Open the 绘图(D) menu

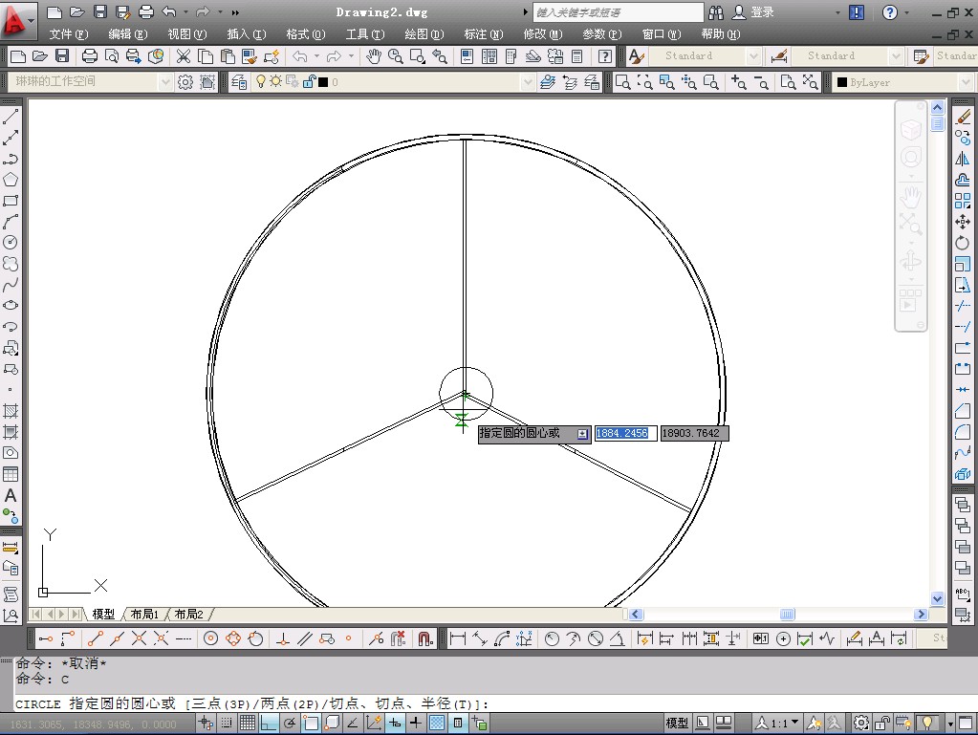coord(424,34)
